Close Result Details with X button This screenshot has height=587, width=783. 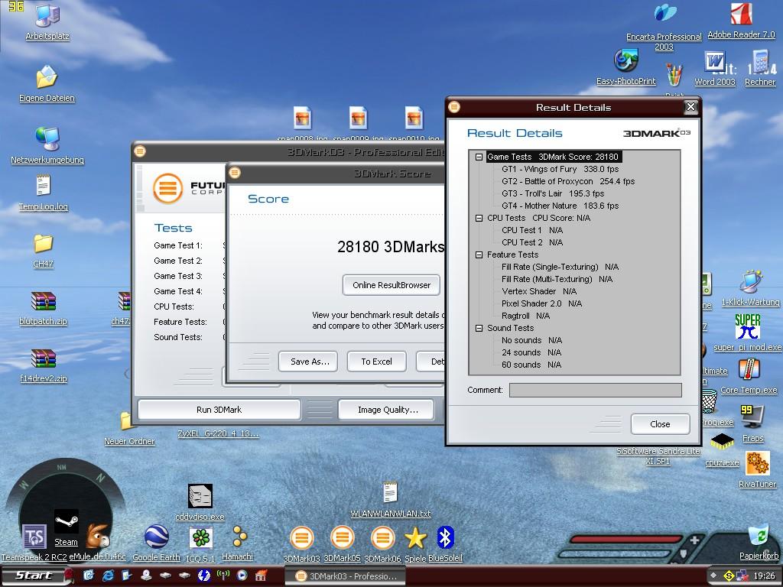[x=690, y=107]
